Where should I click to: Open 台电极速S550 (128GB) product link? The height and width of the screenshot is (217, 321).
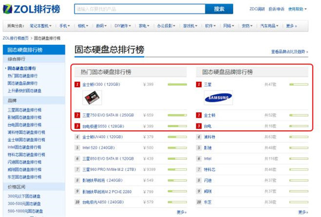pos(103,126)
